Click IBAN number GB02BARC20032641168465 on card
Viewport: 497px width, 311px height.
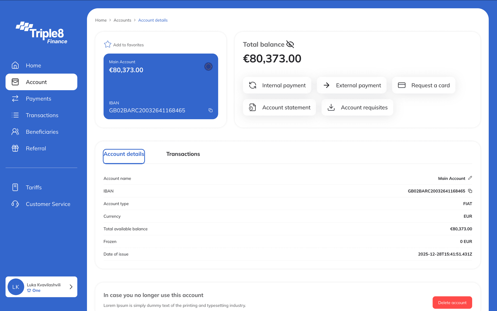(x=147, y=110)
